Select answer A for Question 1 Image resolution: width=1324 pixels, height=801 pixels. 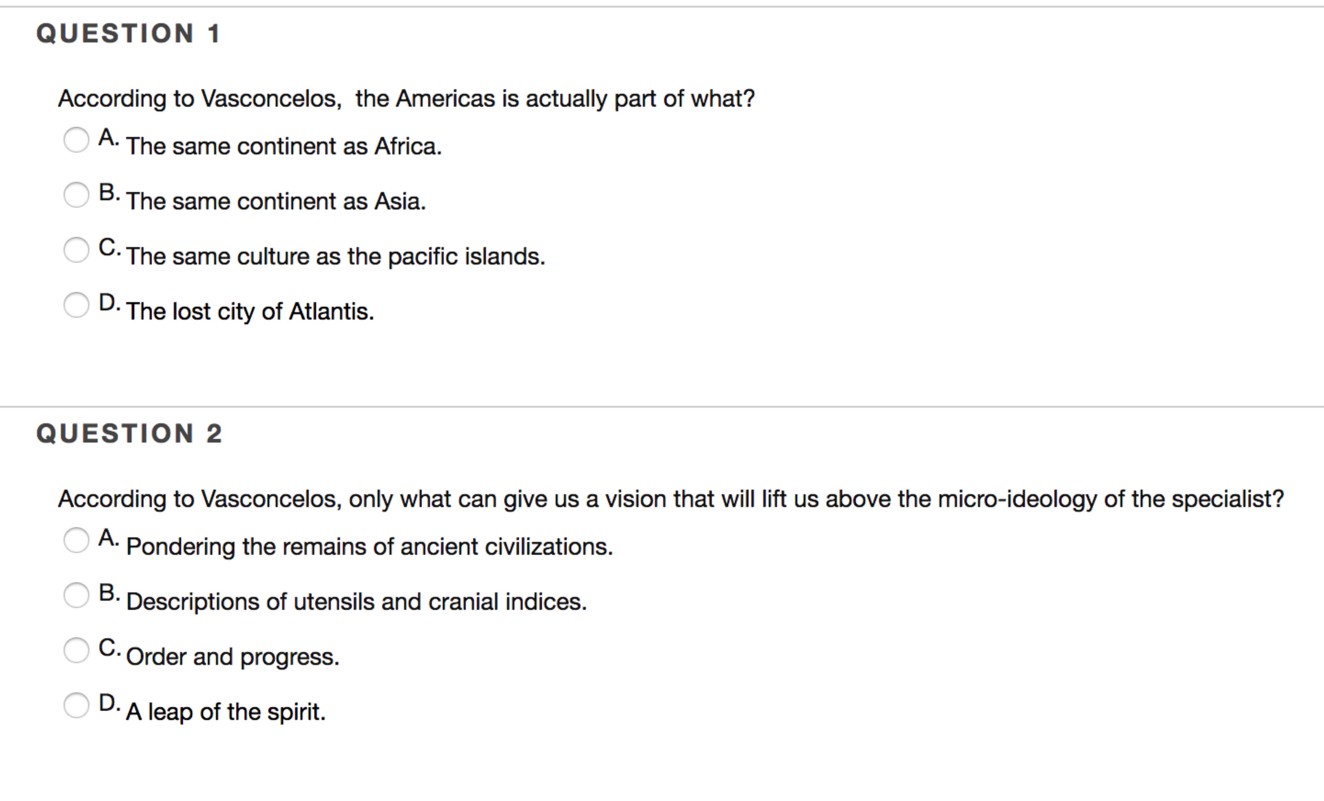click(76, 140)
